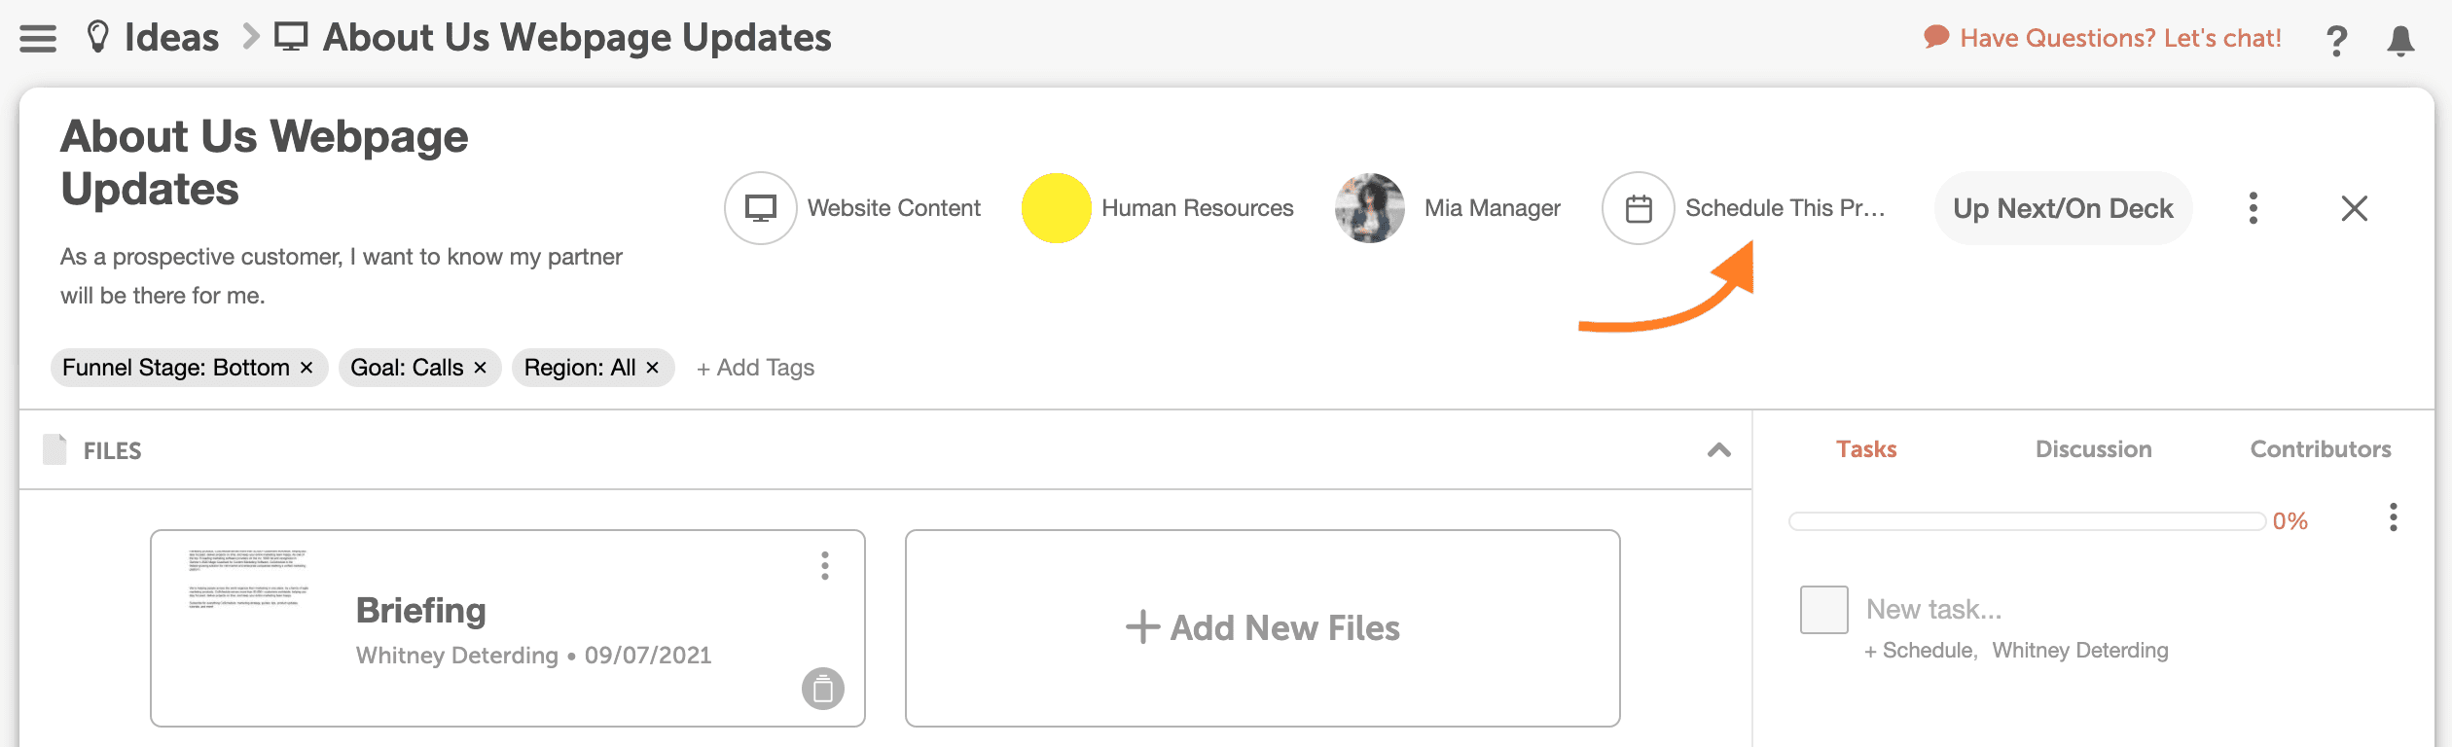Click Whitney Deterding • 09/07/2021 file info
2452x747 pixels.
(534, 656)
